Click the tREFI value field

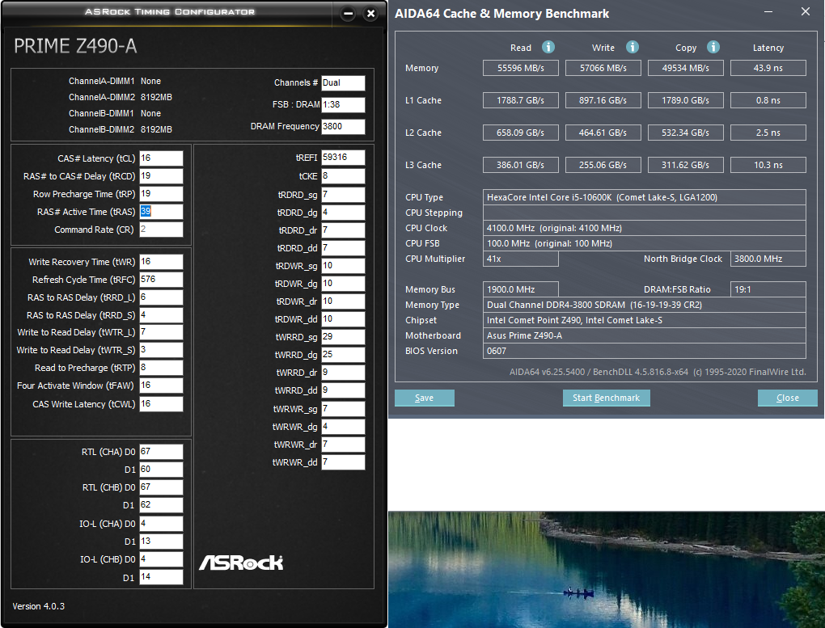point(343,158)
